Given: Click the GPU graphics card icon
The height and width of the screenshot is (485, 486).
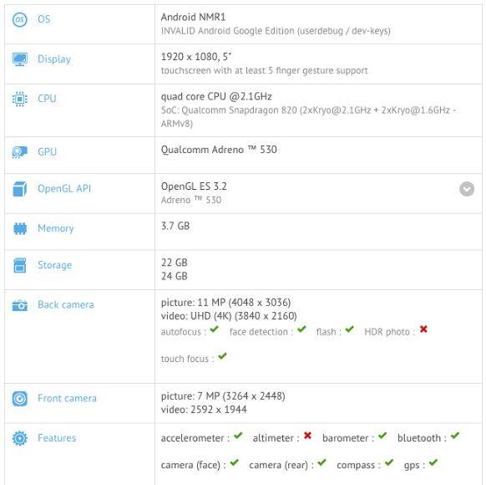Looking at the screenshot, I should pos(19,152).
